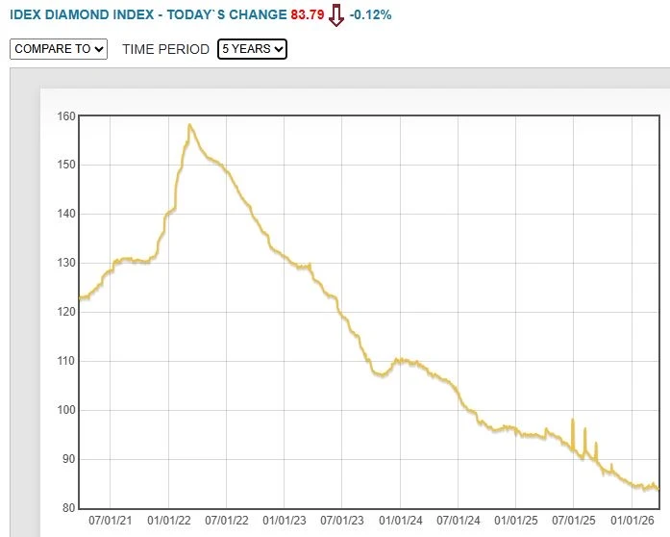Click the line's end point near 01/01/26
670x537 pixels.
pyautogui.click(x=658, y=488)
